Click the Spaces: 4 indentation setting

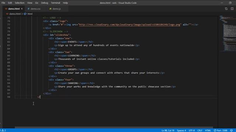click(x=181, y=131)
